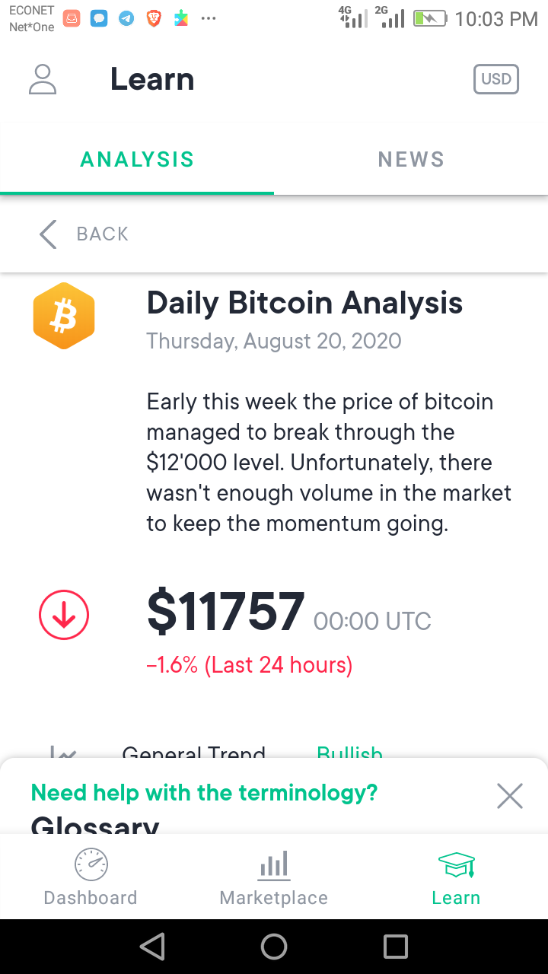Tap the red down-arrow price indicator

click(64, 616)
